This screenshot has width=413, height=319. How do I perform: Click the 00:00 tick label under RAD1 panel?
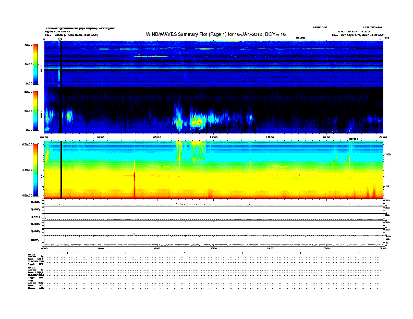click(x=44, y=137)
